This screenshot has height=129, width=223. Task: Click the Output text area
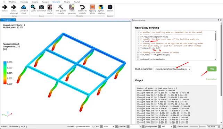(176, 104)
